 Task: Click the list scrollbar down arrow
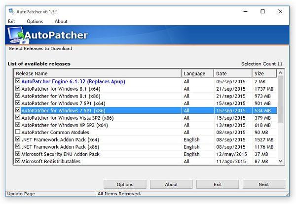pos(281,161)
